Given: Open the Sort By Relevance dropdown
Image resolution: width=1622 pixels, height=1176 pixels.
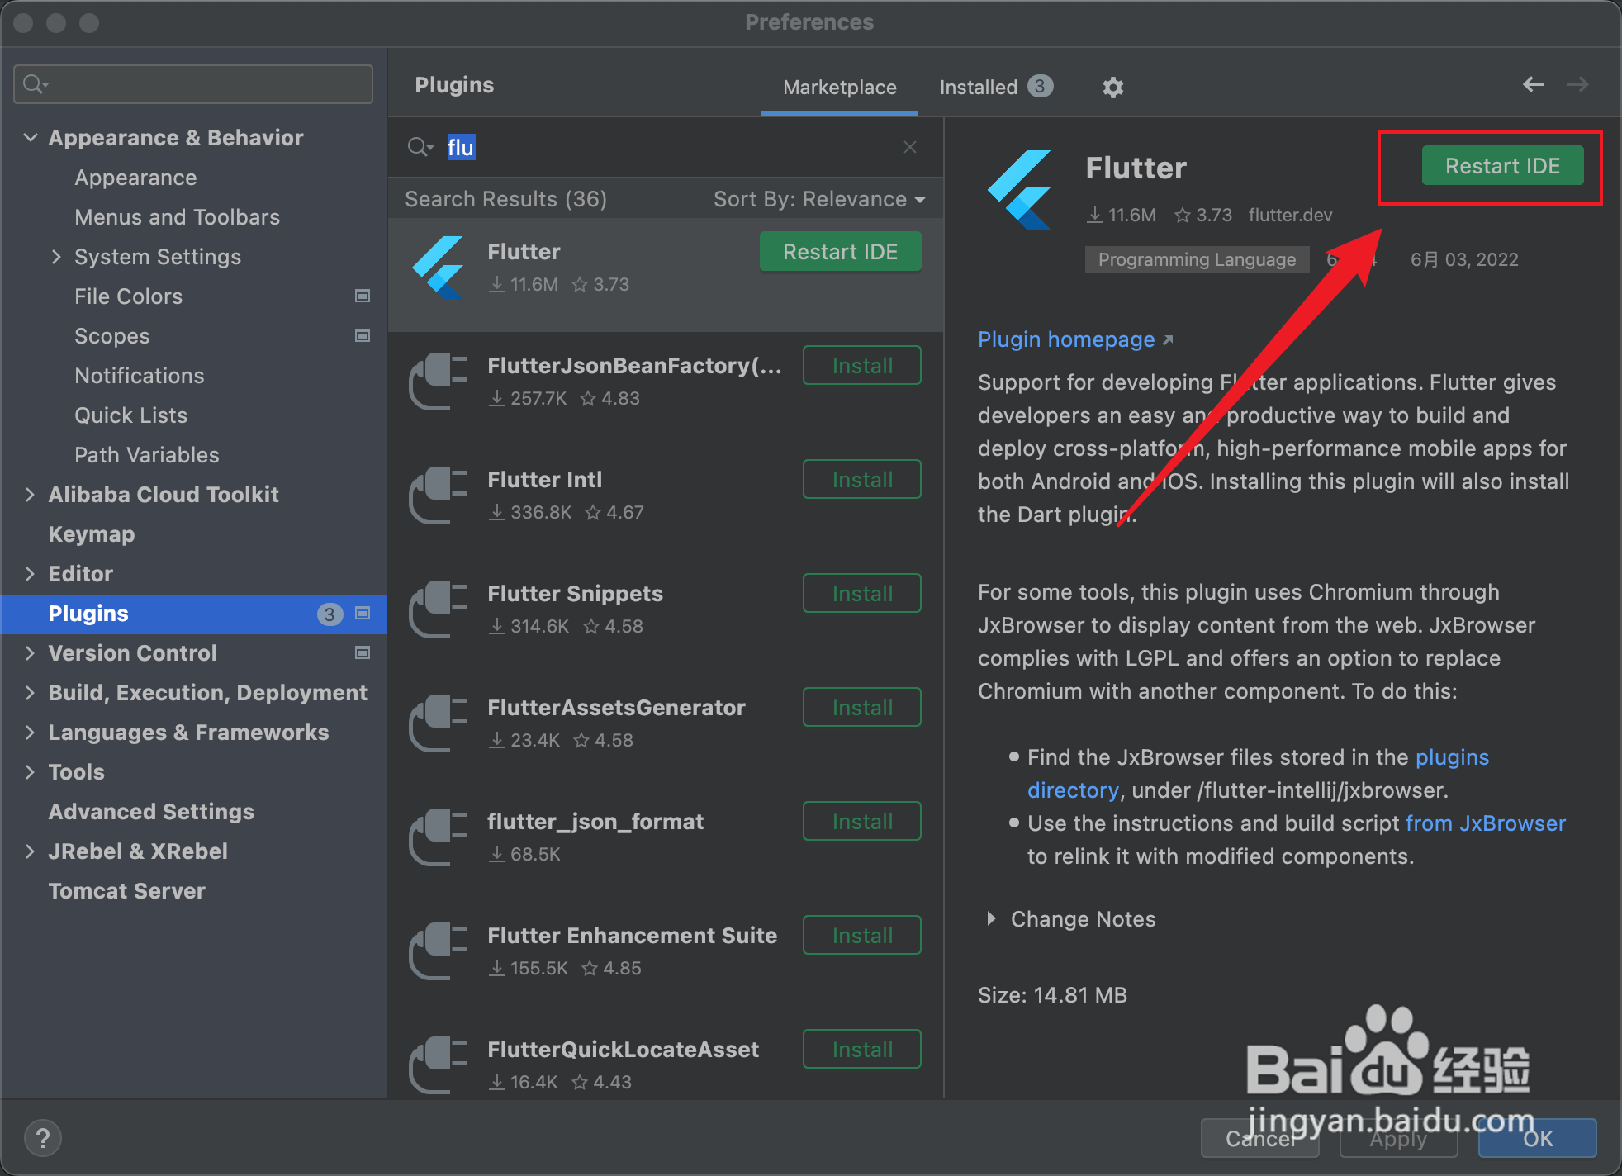Looking at the screenshot, I should [819, 199].
